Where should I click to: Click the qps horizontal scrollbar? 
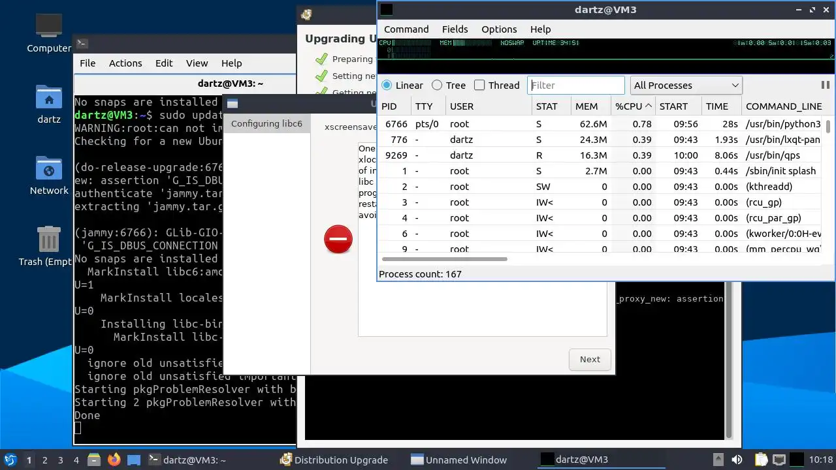[443, 259]
